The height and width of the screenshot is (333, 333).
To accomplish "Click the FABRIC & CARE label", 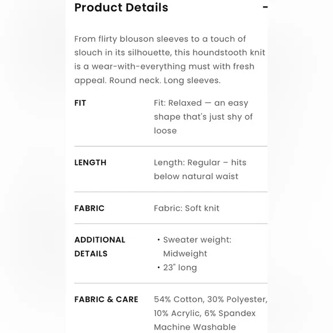I will pos(106,300).
